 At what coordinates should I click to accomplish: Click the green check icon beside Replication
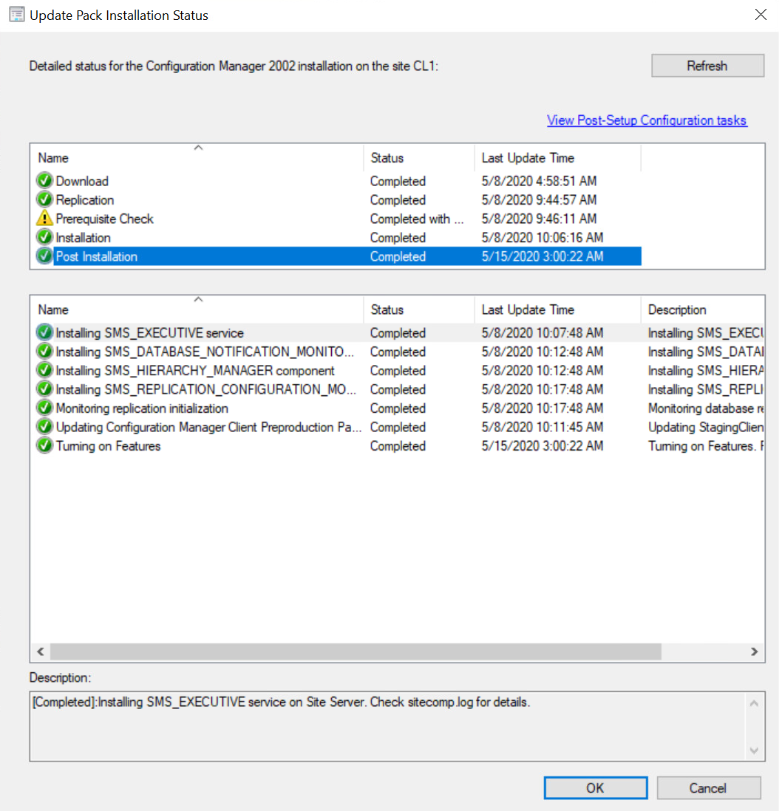44,199
